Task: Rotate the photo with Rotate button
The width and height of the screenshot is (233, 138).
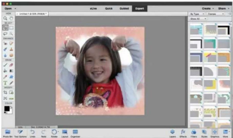Action: point(54,133)
